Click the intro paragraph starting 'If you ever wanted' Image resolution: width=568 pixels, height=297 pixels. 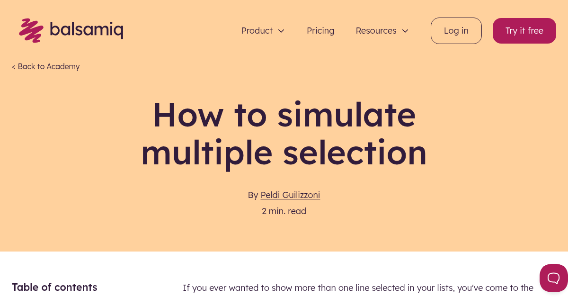(358, 288)
